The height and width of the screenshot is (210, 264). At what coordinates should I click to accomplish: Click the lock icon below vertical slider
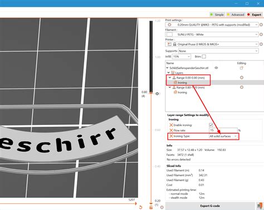151,207
